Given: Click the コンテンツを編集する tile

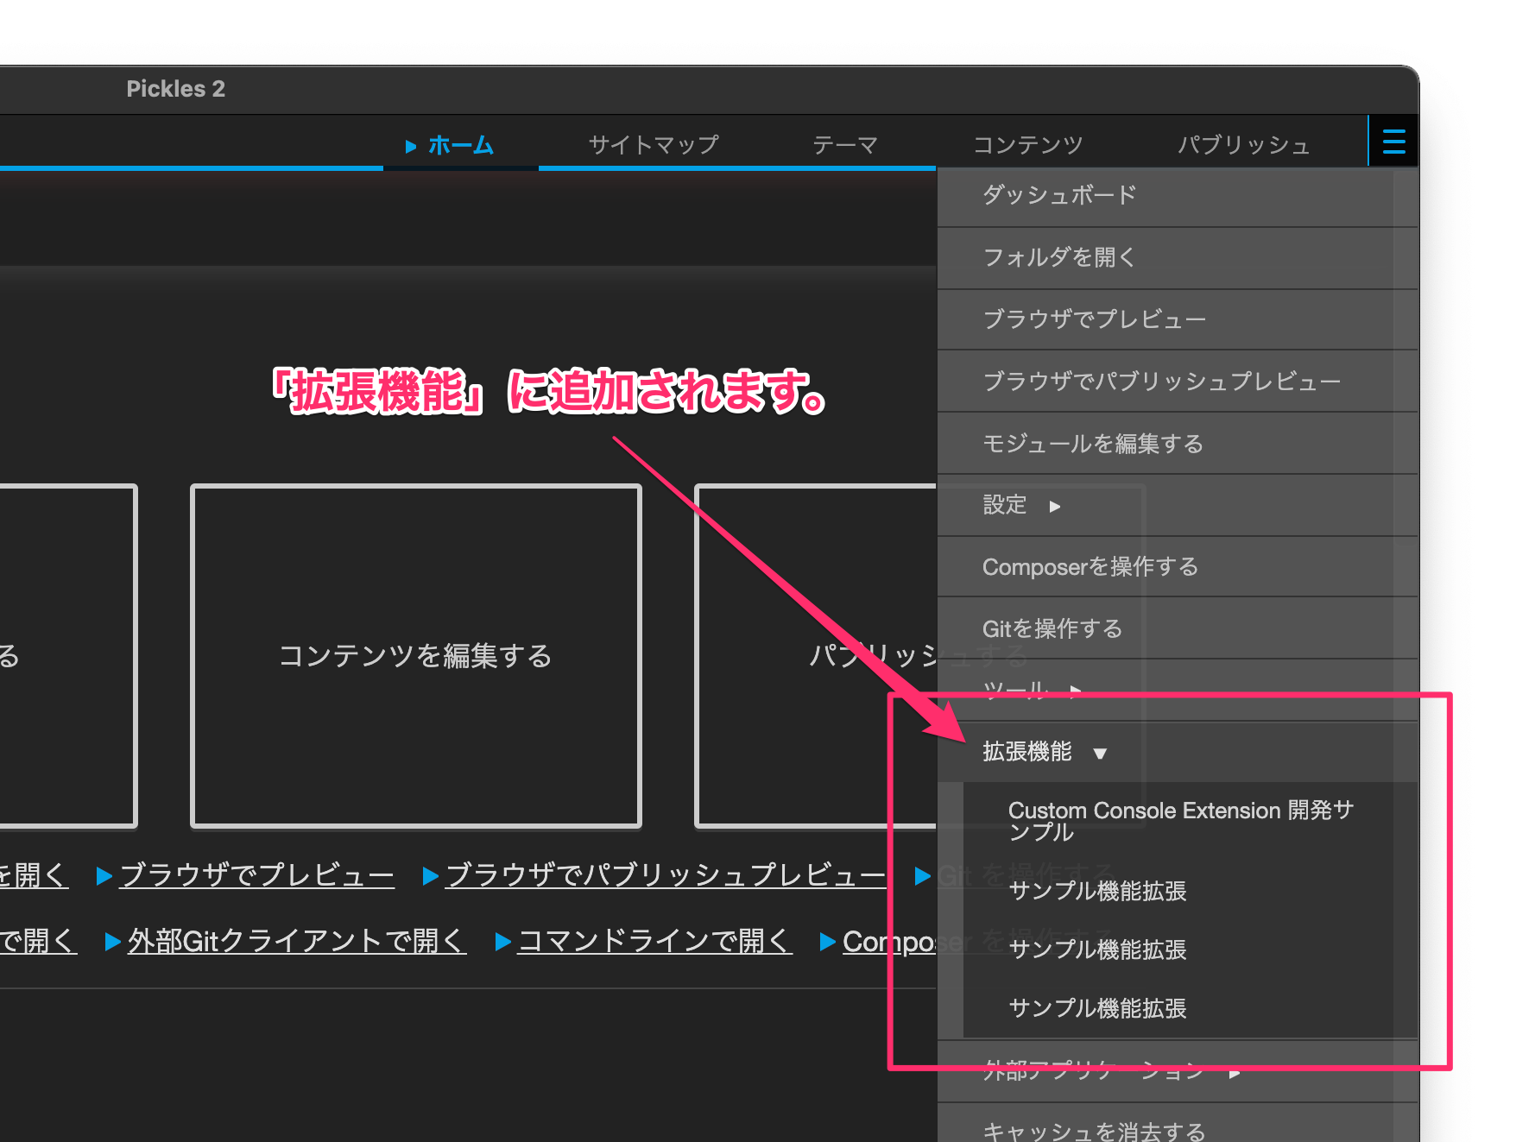Looking at the screenshot, I should tap(416, 656).
